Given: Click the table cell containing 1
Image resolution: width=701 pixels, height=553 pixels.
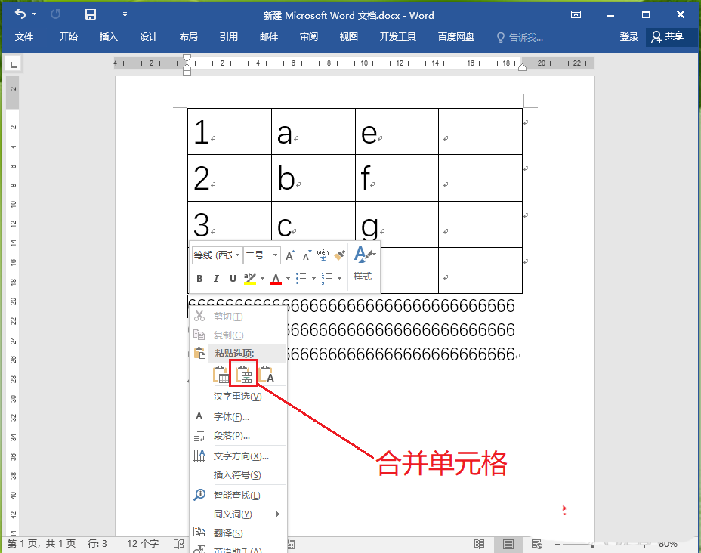Looking at the screenshot, I should click(230, 131).
